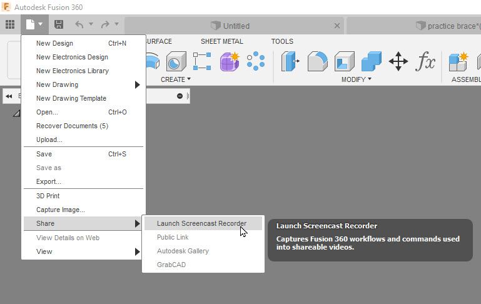Viewport: 481px width, 304px height.
Task: Choose Upload... menu entry
Action: point(83,140)
